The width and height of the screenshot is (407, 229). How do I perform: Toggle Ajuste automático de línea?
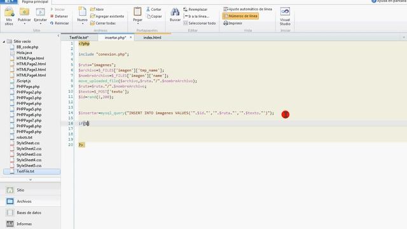tap(247, 9)
